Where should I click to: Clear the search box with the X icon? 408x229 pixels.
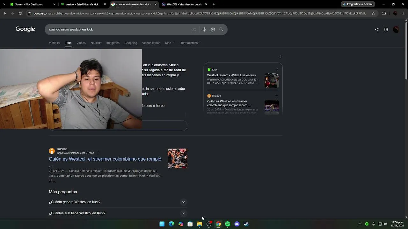click(x=194, y=29)
